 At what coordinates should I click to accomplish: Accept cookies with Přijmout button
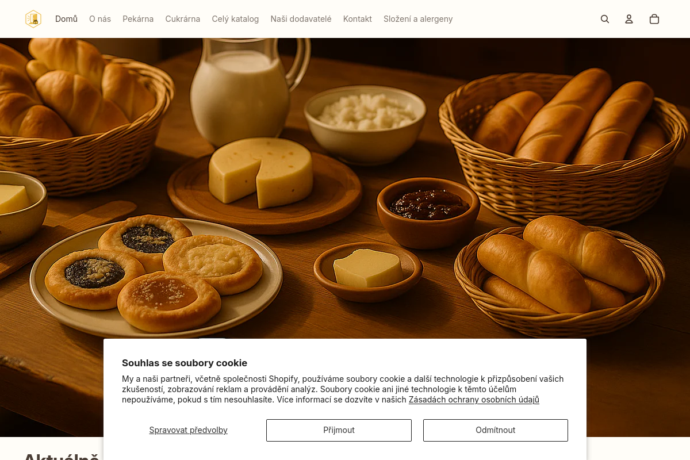(339, 430)
